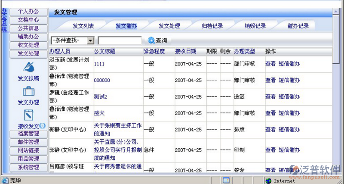The height and width of the screenshot is (184, 344).
Task: Click the browser page icon beside 完毕
Action: click(5, 180)
